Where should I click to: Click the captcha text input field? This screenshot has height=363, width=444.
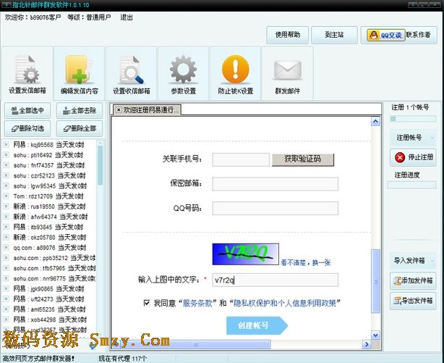(x=276, y=280)
